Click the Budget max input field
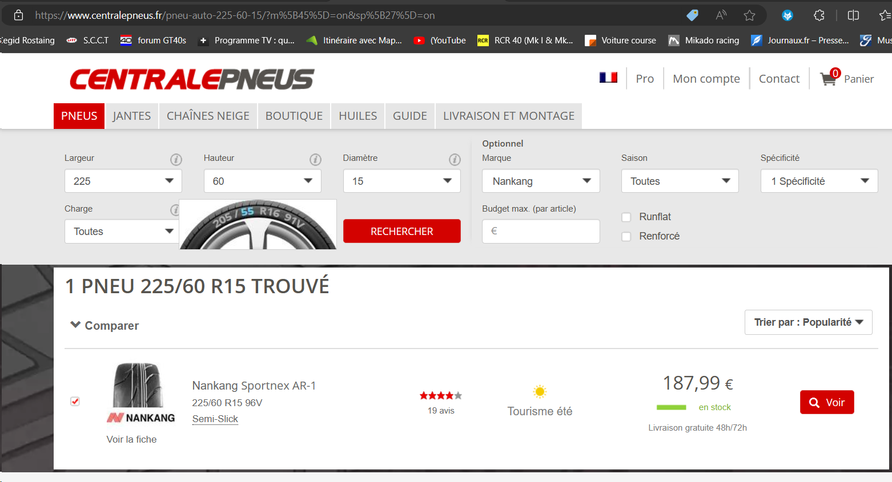 pyautogui.click(x=541, y=231)
